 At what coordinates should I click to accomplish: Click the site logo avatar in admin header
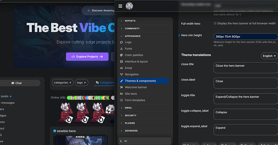(129, 6)
